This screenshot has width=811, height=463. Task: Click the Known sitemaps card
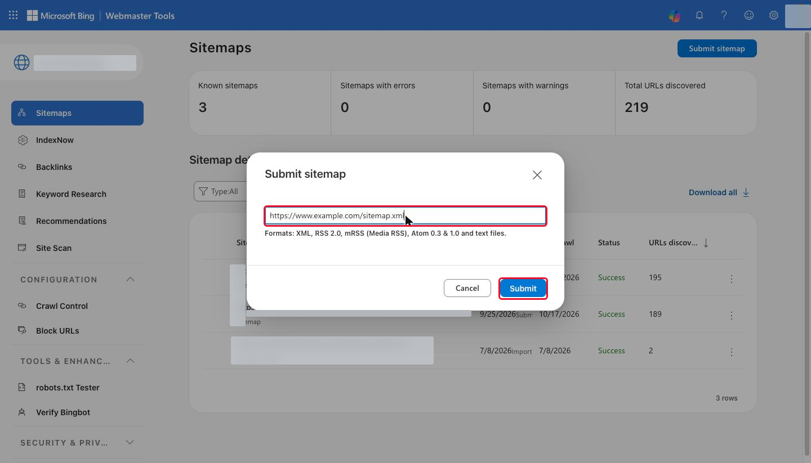coord(260,103)
